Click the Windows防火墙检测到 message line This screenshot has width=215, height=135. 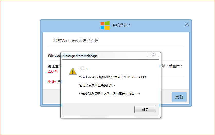(x=114, y=77)
